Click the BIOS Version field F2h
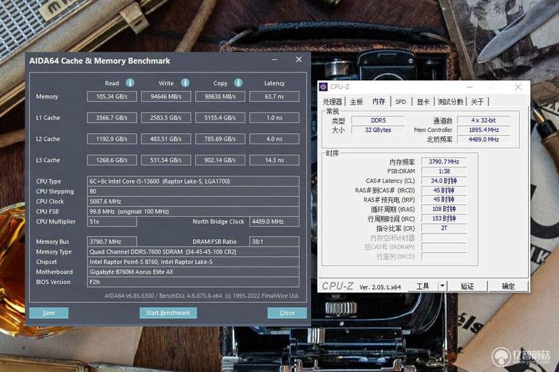559x372 pixels. click(x=193, y=282)
